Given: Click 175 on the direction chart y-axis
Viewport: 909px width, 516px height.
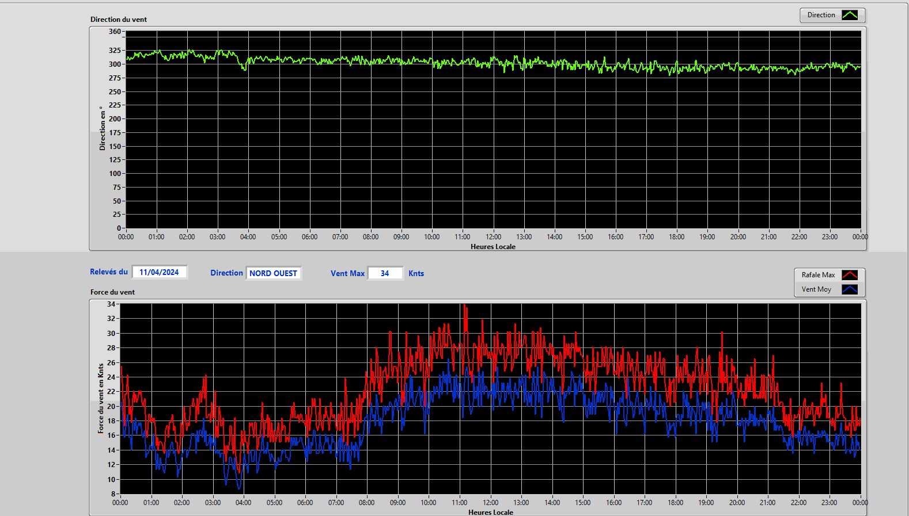Looking at the screenshot, I should (115, 133).
